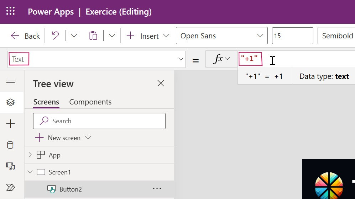Switch to the Components tab

coord(90,102)
